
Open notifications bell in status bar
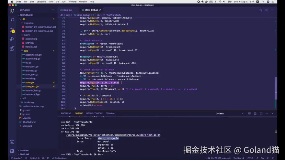pos(273,158)
